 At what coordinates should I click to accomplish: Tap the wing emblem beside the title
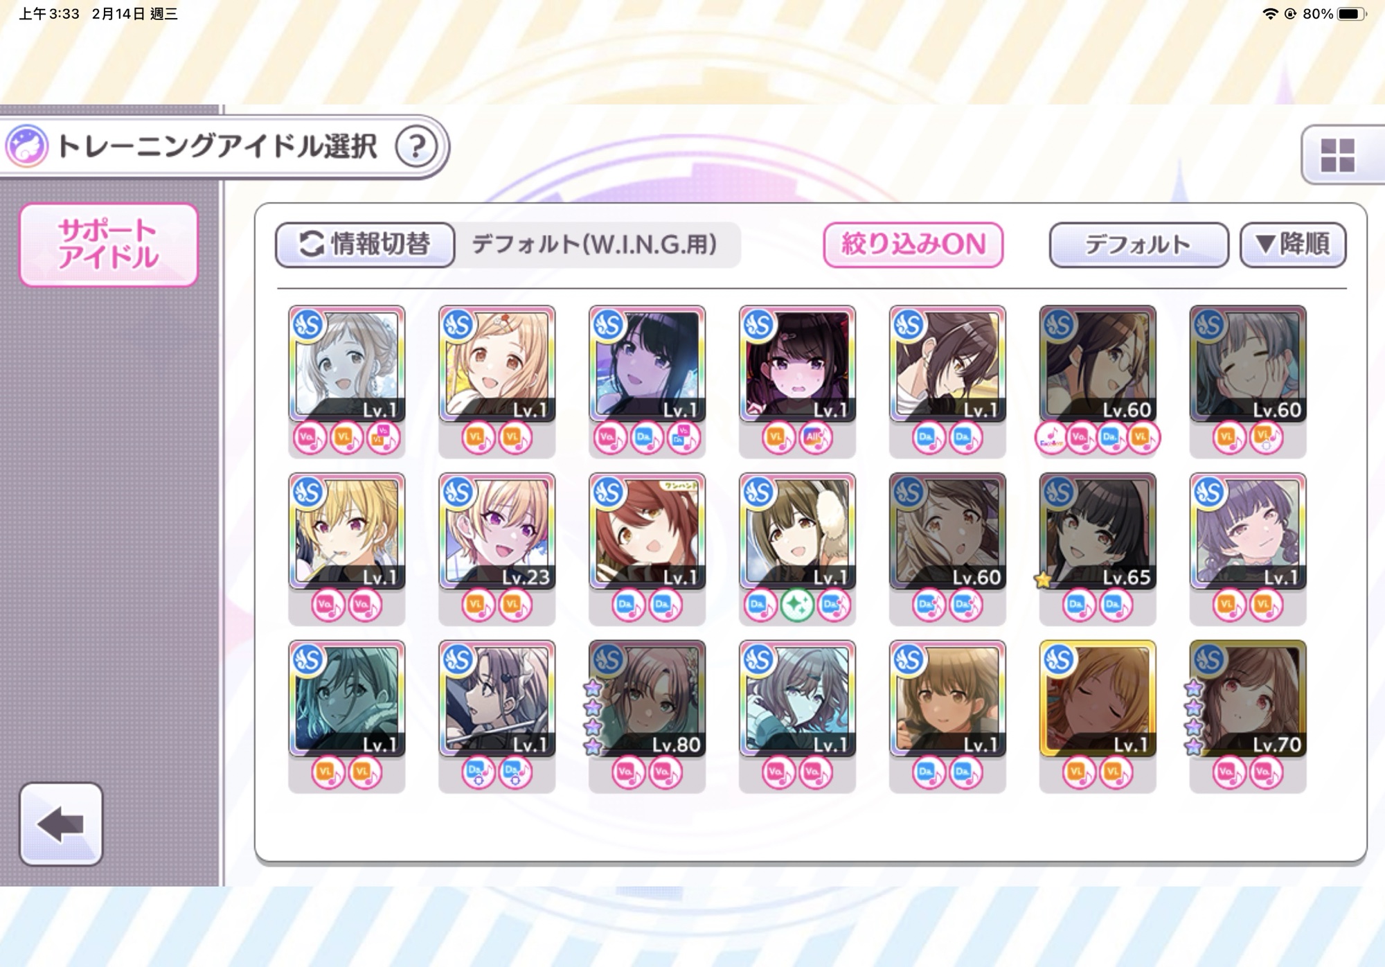(27, 146)
